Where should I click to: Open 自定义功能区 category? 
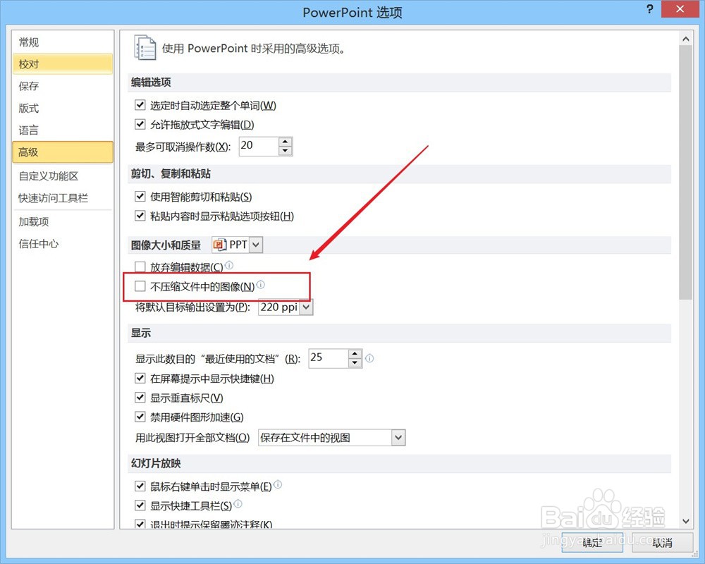point(63,176)
